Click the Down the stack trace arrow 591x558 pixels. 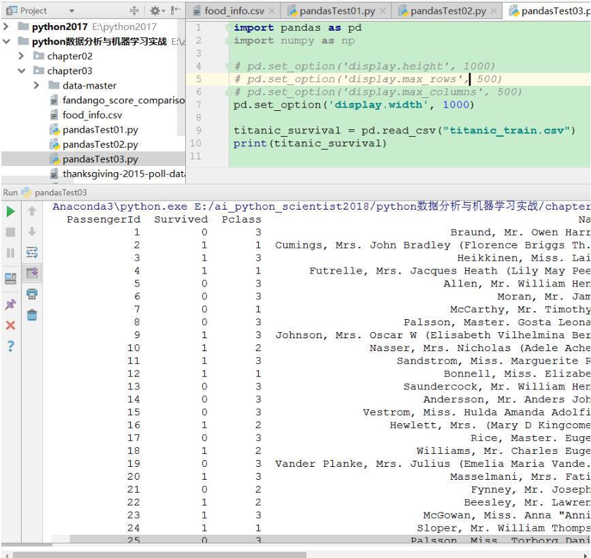click(32, 231)
